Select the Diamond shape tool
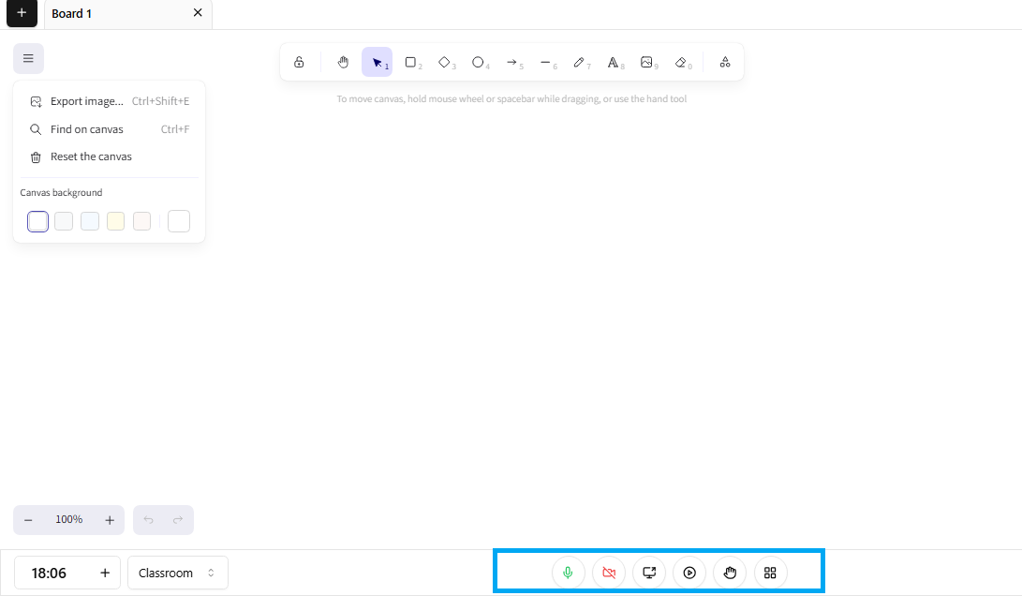 (445, 63)
